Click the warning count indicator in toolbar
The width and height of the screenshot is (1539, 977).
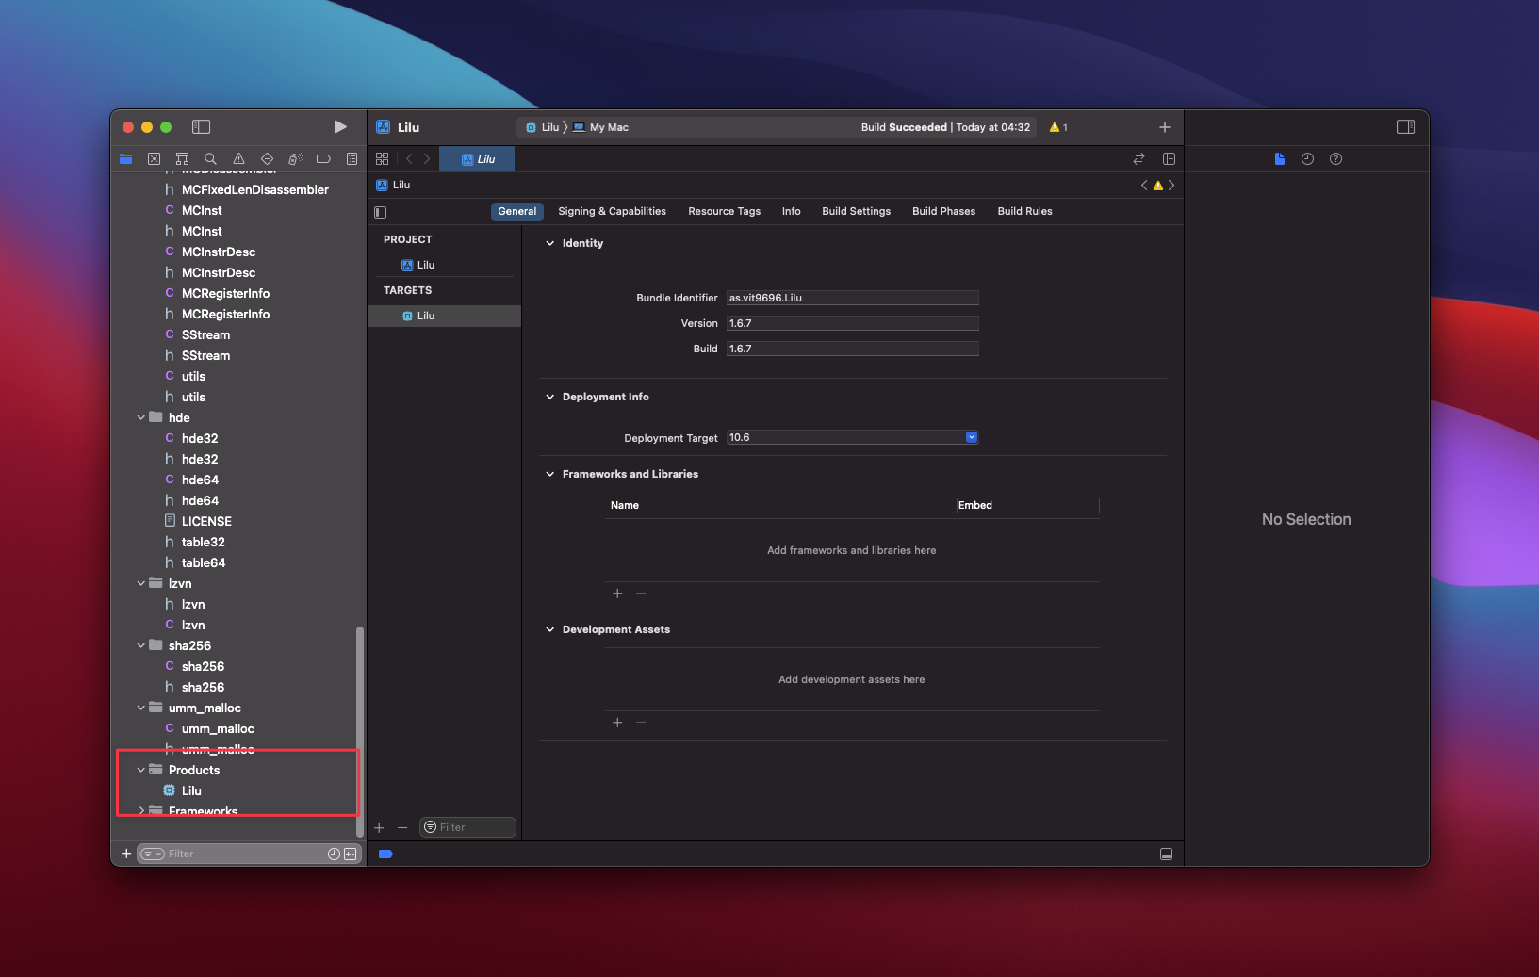[x=1058, y=127]
